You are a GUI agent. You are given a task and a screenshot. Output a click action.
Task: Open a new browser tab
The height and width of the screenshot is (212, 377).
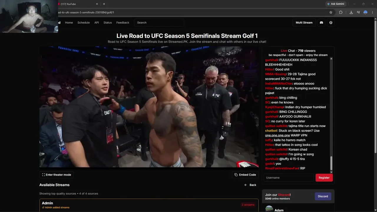click(104, 4)
